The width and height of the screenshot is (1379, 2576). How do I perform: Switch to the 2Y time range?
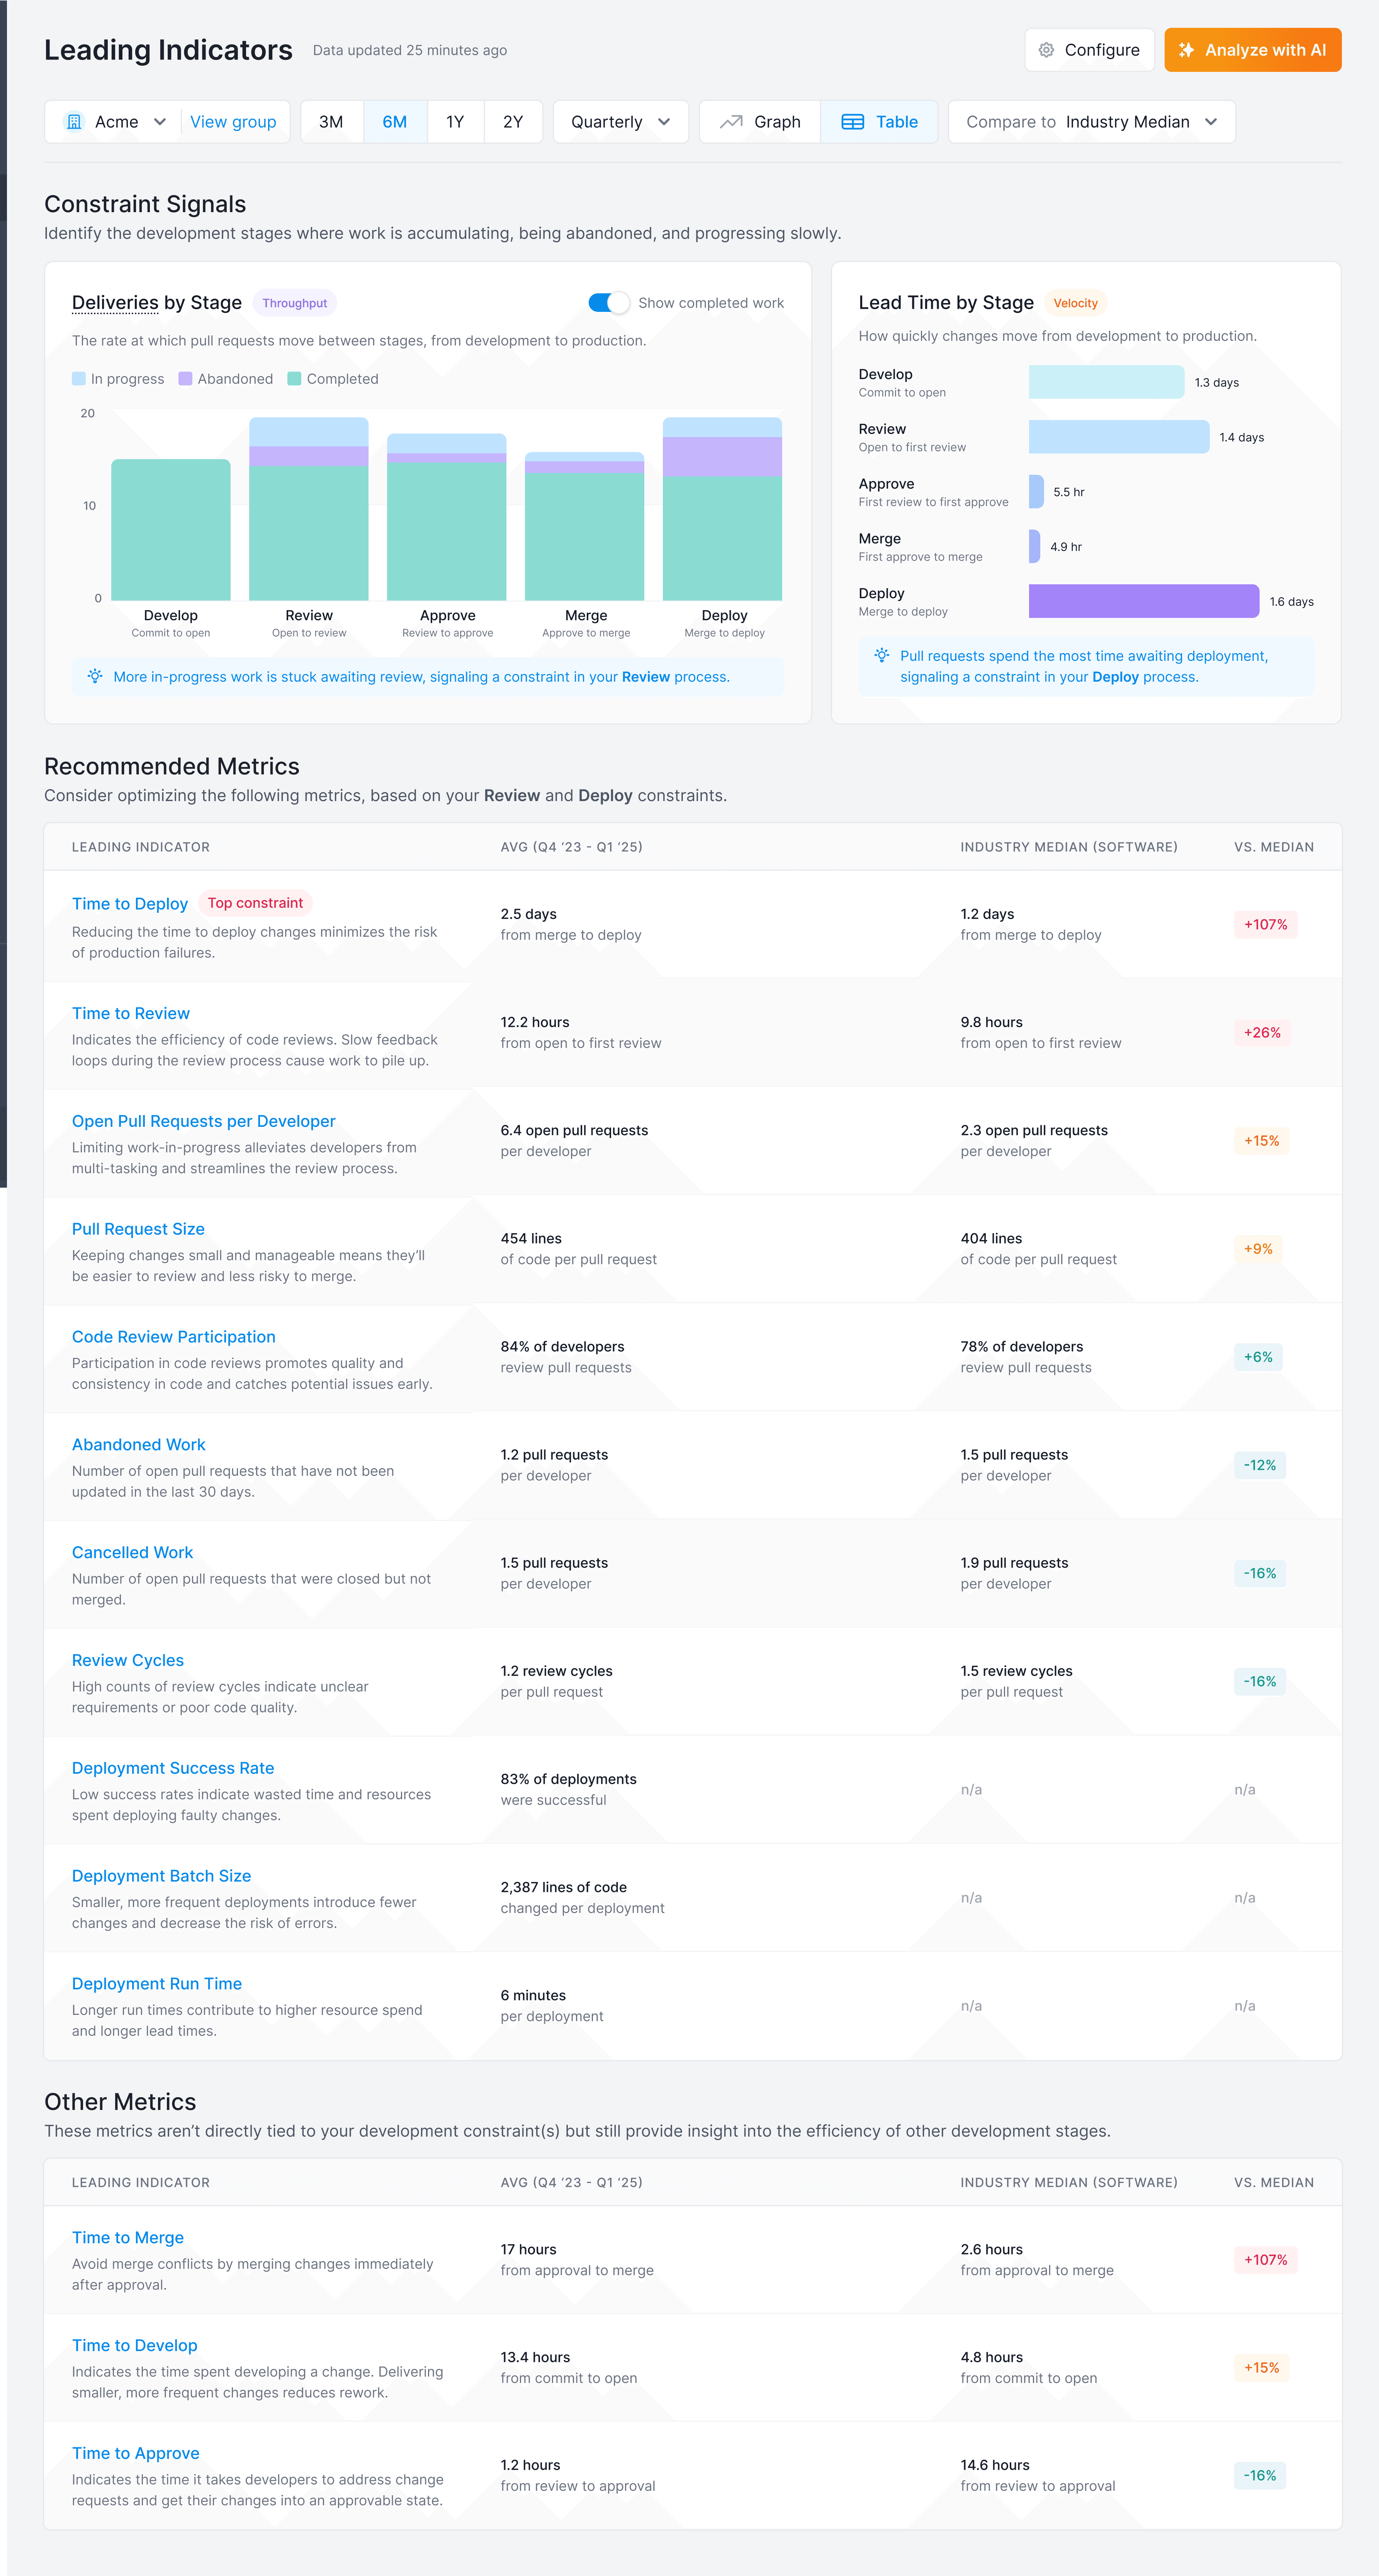(x=513, y=122)
